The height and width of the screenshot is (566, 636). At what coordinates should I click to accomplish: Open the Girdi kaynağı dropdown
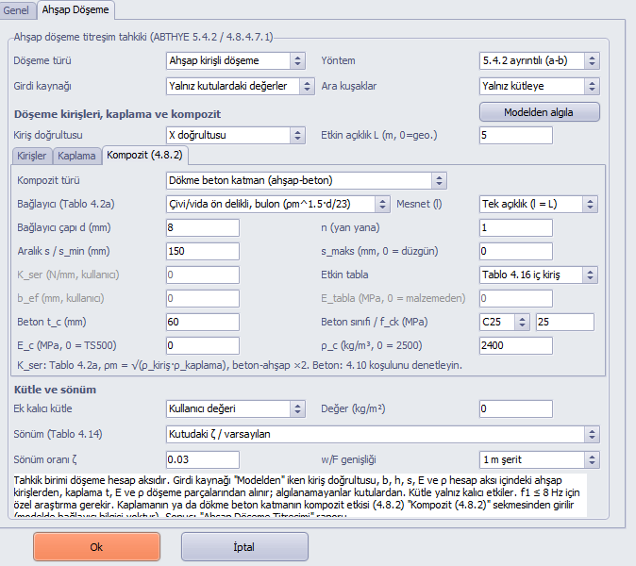[x=240, y=87]
